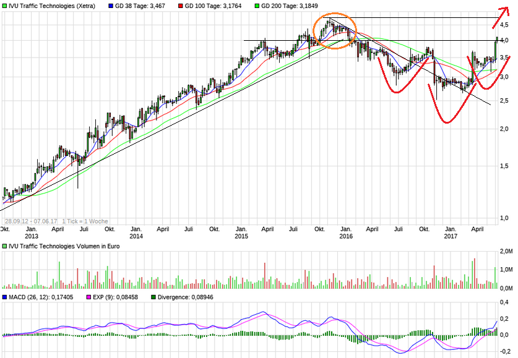Click the tallest red volume bar in April 2017

coord(475,273)
